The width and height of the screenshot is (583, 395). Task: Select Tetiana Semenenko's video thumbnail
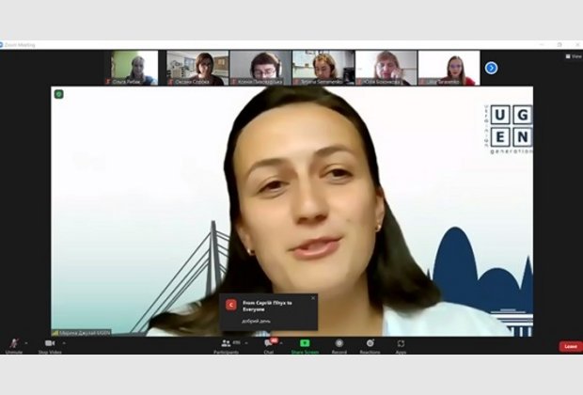tap(323, 68)
